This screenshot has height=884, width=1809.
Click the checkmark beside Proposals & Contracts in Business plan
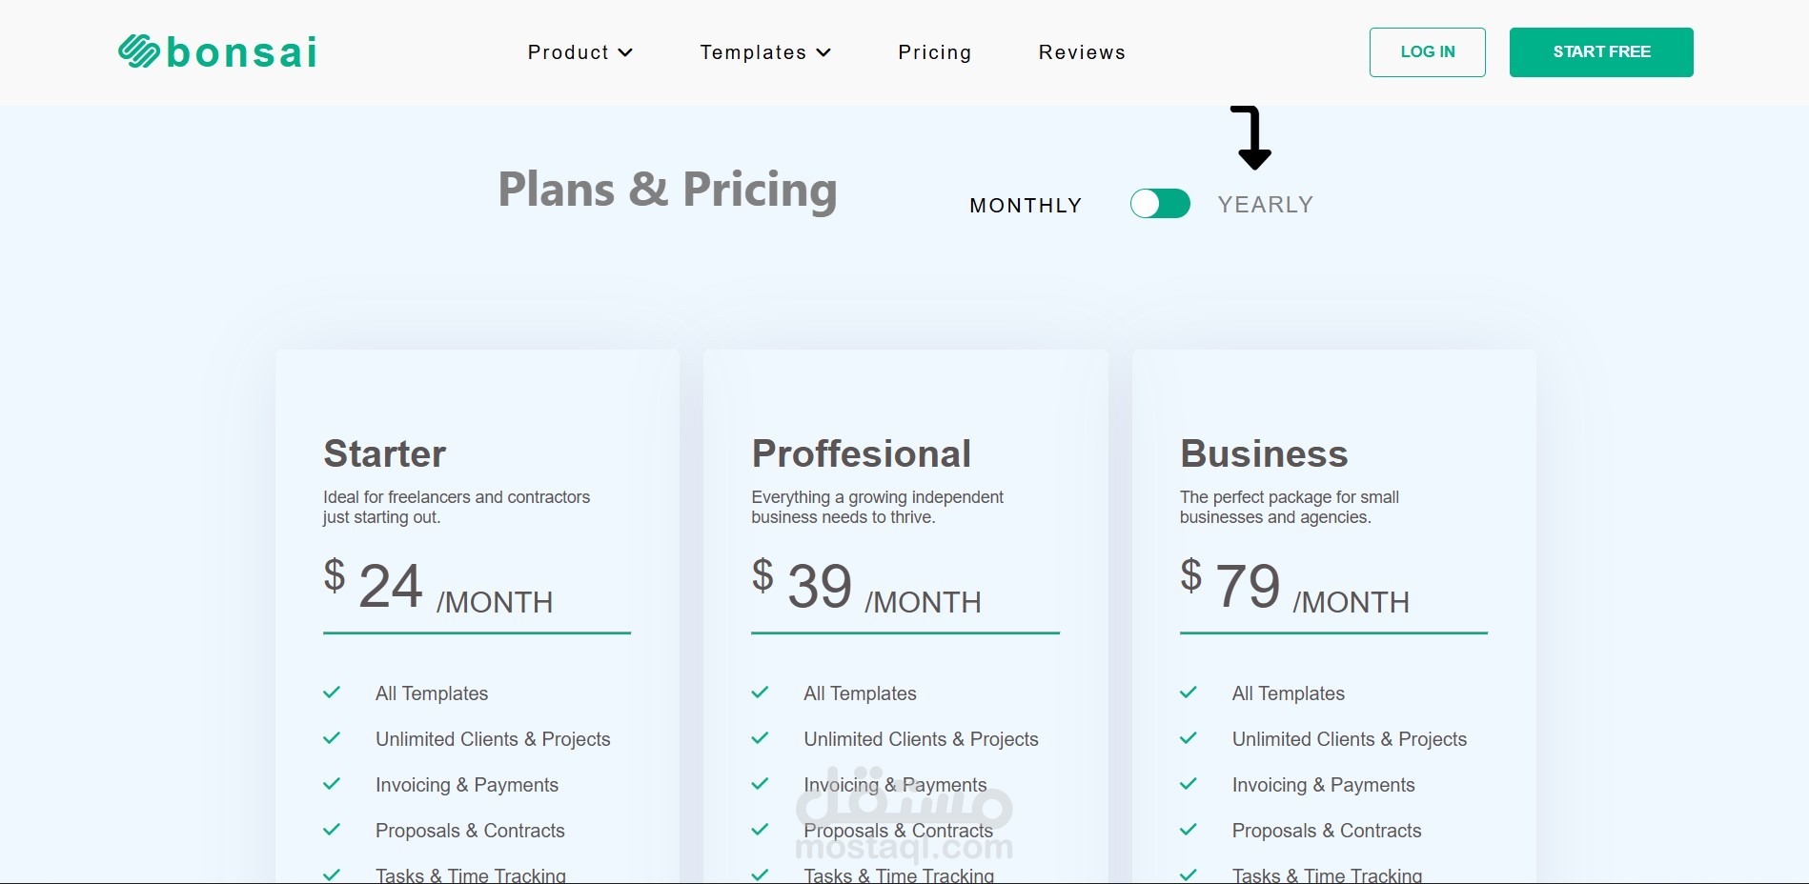tap(1188, 830)
